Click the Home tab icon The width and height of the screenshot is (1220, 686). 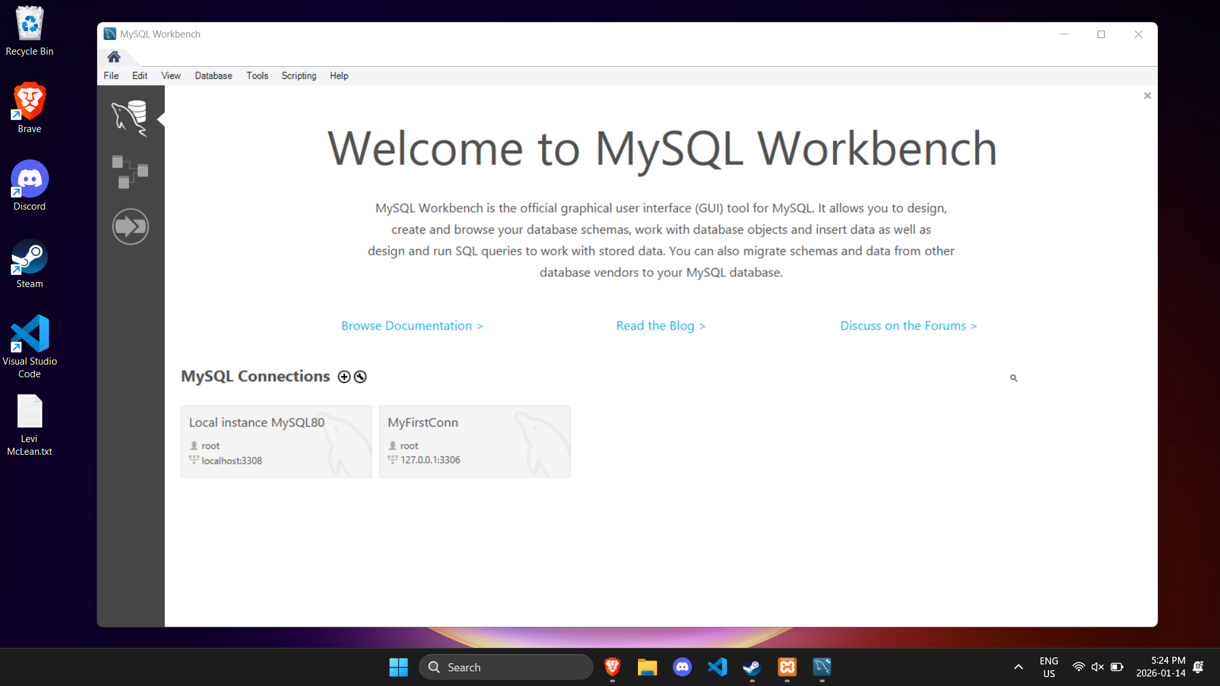pos(114,57)
